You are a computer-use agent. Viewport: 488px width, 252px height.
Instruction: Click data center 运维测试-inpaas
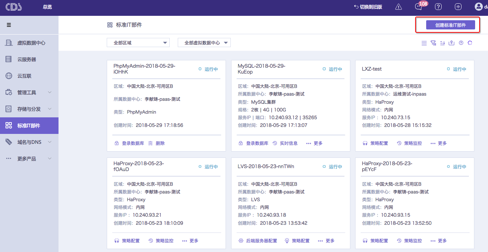410,94
